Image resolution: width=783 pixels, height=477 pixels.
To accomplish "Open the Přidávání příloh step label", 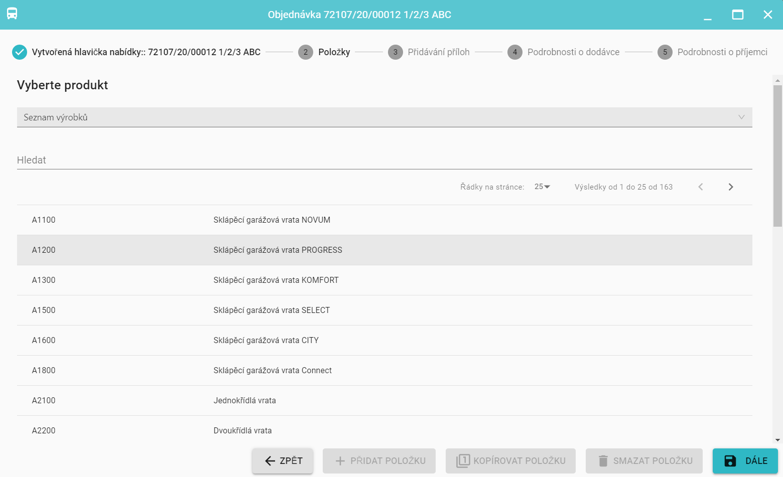I will tap(438, 52).
